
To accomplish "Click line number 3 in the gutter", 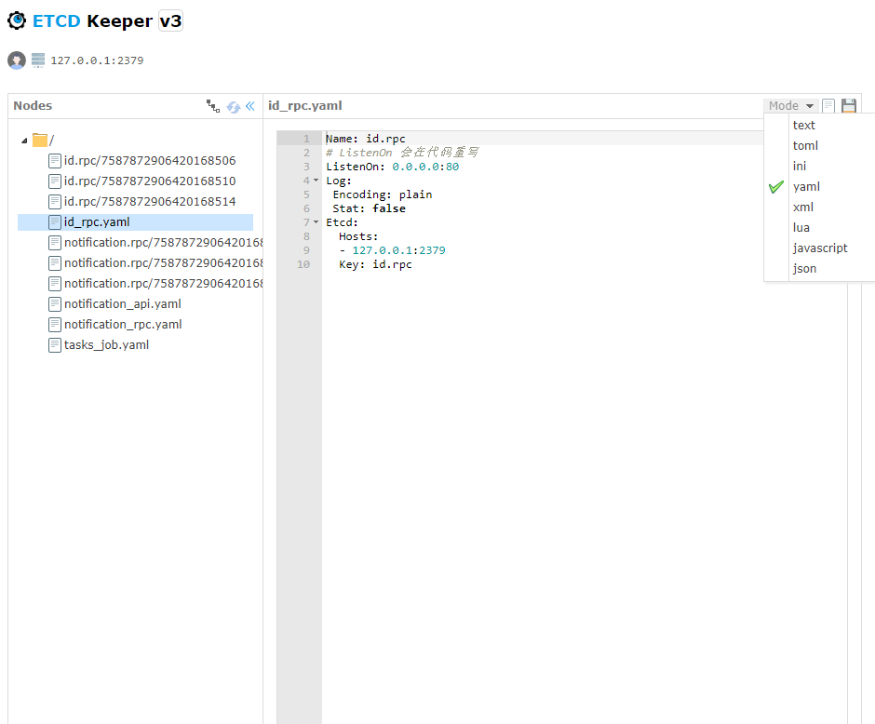I will 306,167.
